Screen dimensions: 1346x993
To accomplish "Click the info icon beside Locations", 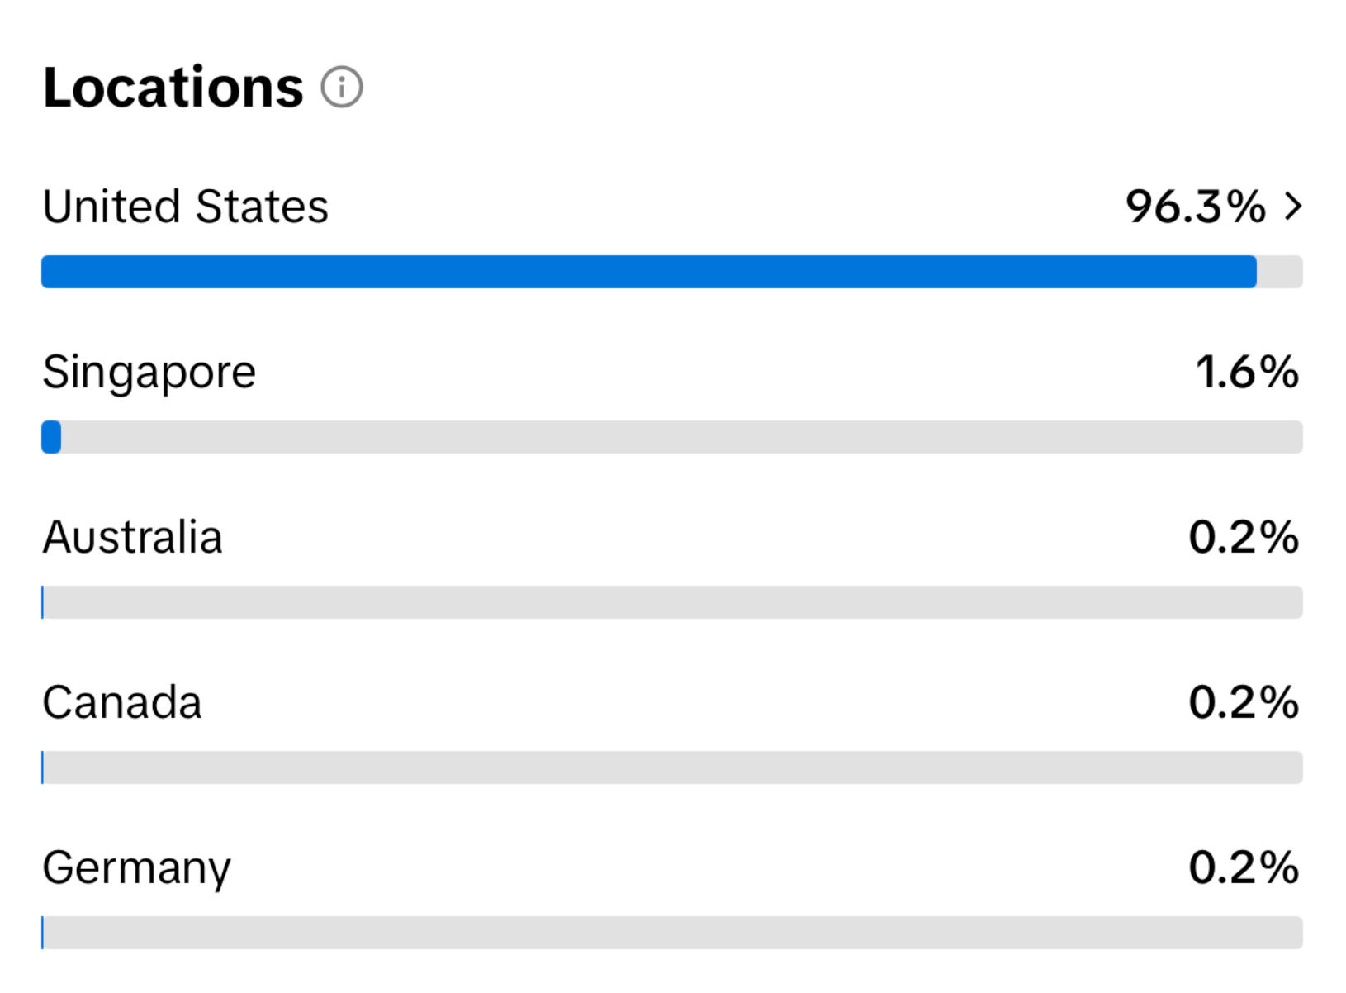I will pos(341,87).
